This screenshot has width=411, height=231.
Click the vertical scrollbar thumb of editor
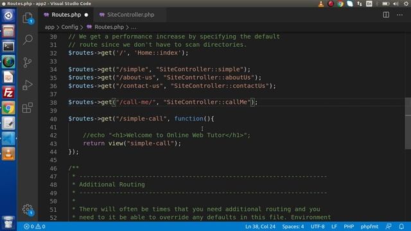[408, 123]
